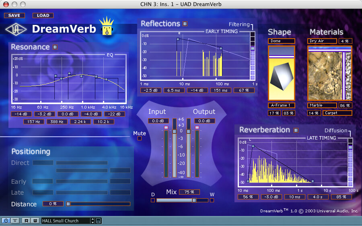Enable Write automation W button in bottom bar

(x=35, y=220)
